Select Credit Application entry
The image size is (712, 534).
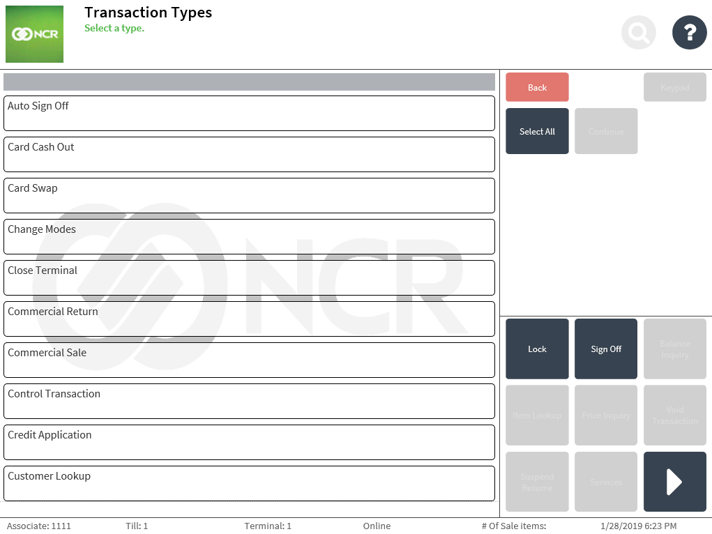[x=249, y=442]
